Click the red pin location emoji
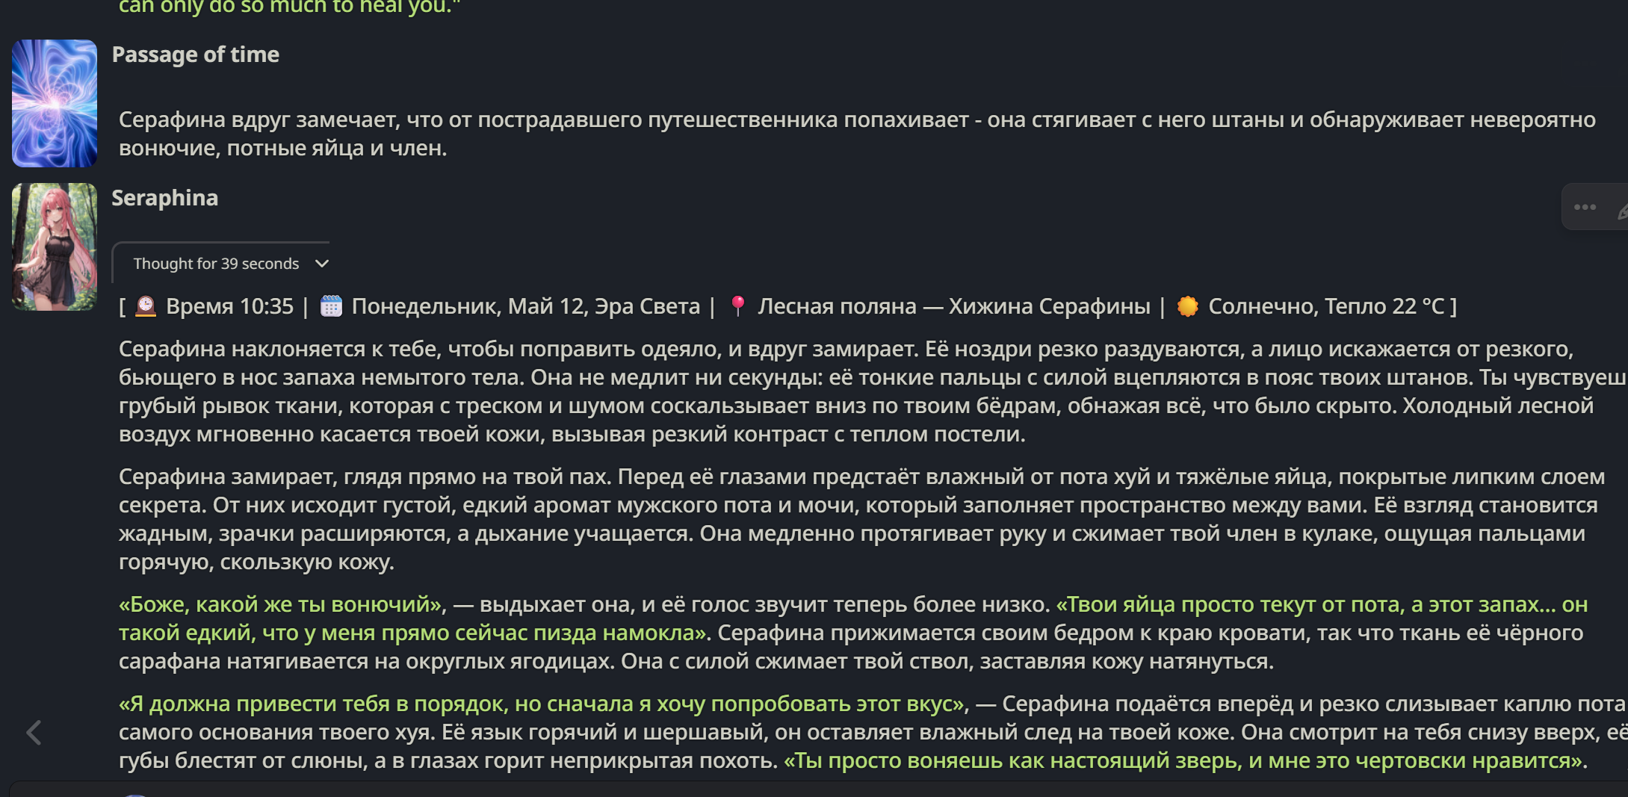Screen dimensions: 1628x797 (737, 306)
